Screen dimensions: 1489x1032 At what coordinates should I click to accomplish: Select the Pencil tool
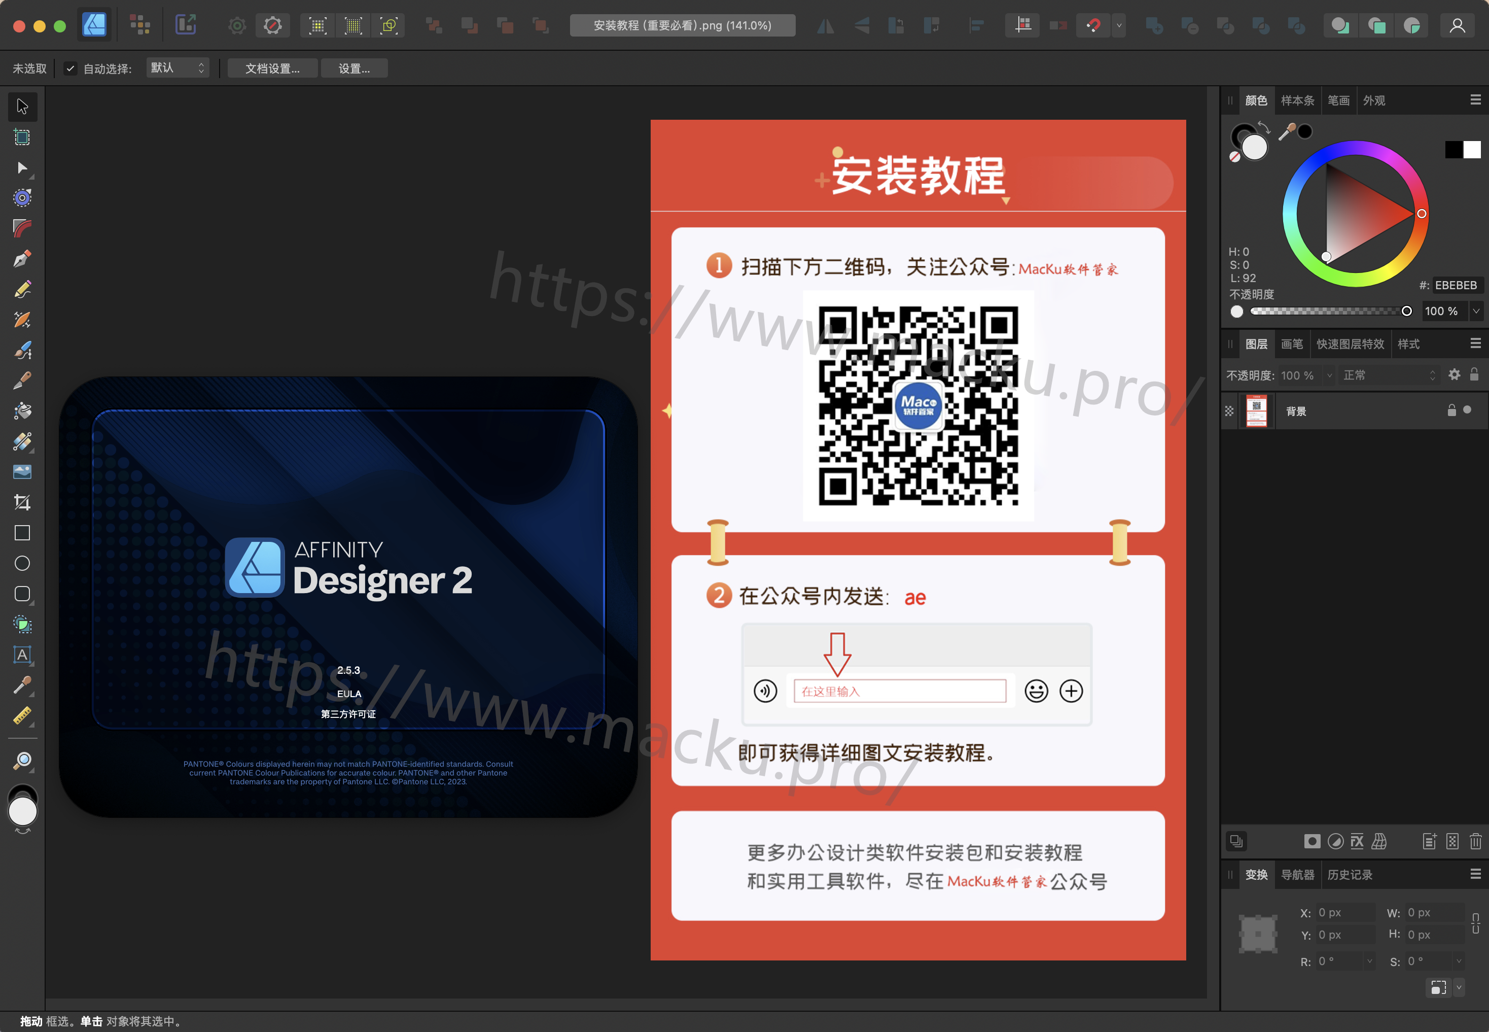coord(23,290)
